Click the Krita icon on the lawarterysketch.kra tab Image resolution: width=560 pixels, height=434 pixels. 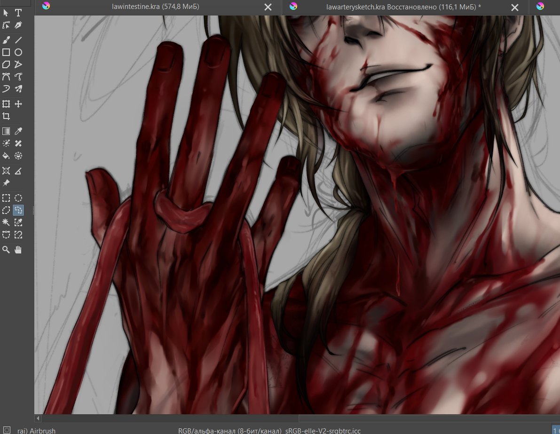click(x=293, y=6)
